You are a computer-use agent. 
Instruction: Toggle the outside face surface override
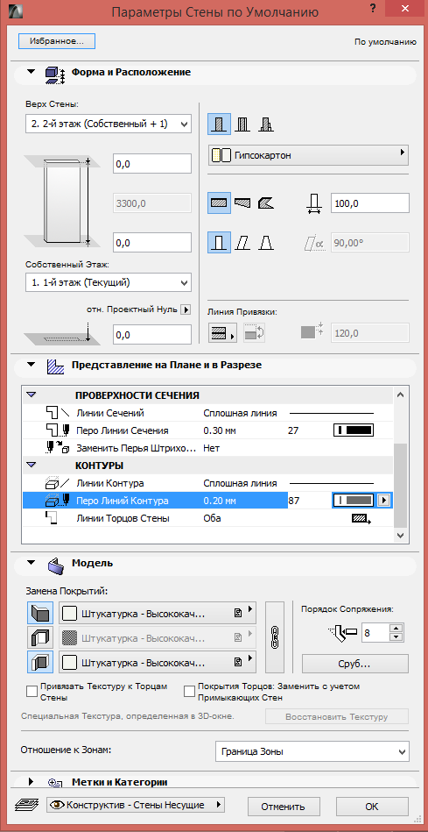point(40,613)
